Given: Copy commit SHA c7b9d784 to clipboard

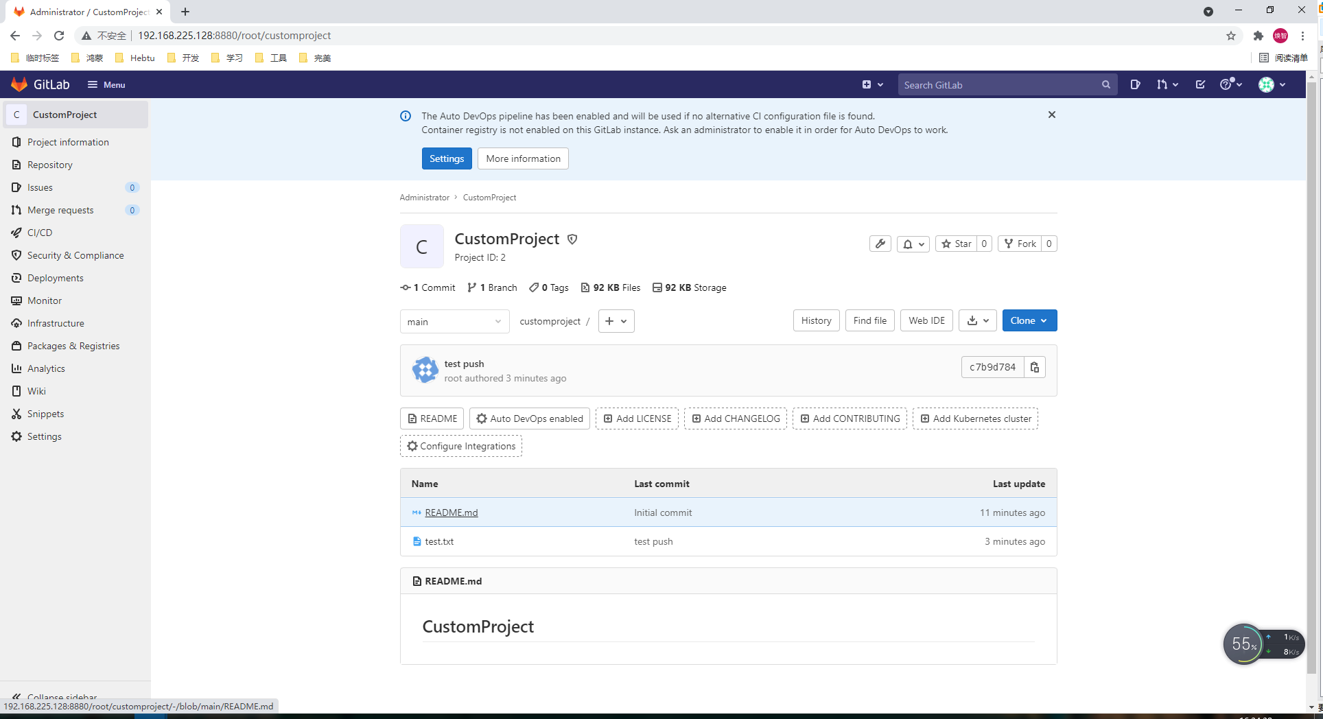Looking at the screenshot, I should coord(1035,368).
